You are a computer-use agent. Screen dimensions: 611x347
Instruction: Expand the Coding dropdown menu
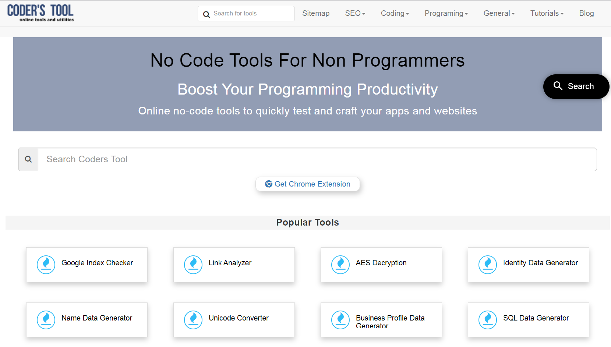click(x=395, y=13)
